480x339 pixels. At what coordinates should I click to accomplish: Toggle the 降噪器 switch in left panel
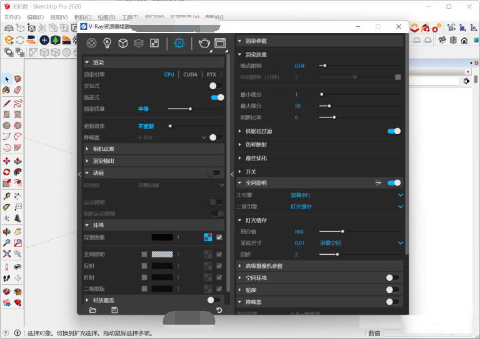pyautogui.click(x=216, y=137)
